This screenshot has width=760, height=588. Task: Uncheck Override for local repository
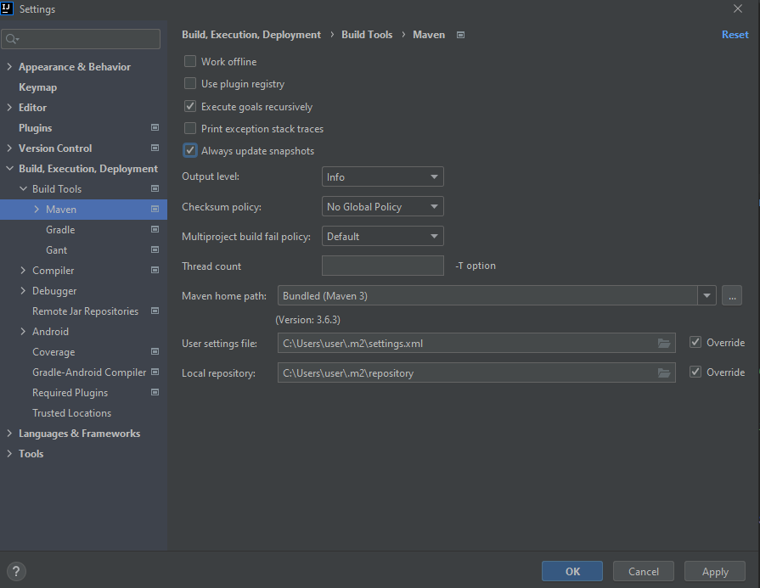[x=697, y=372]
